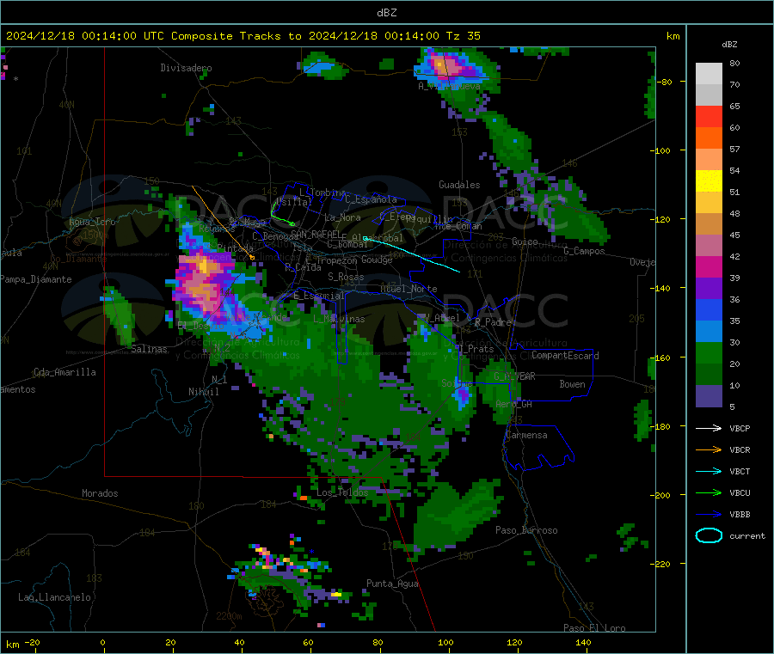This screenshot has width=774, height=654.
Task: Click the 'Salinas' place label
Action: 149,349
